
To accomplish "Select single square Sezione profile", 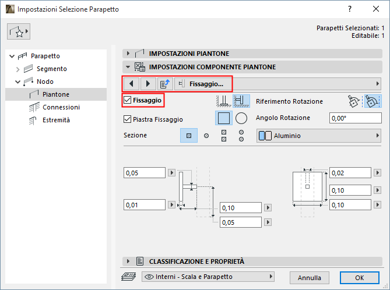I will (189, 136).
